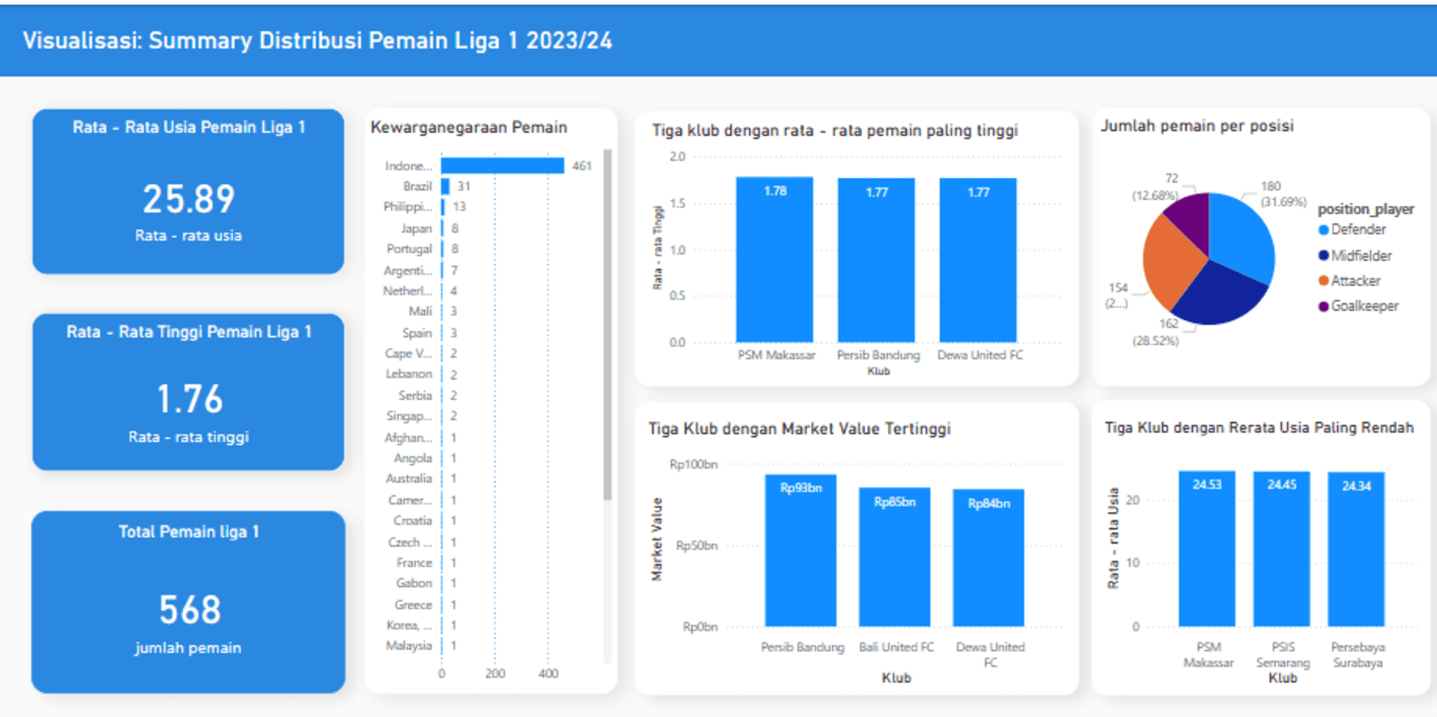Click the Defender legend color dot
Screen dimensions: 1437x717
tap(1323, 230)
